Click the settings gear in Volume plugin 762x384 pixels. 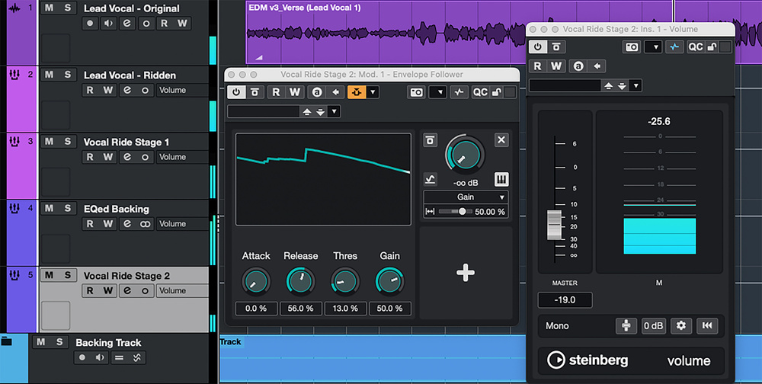click(x=680, y=325)
